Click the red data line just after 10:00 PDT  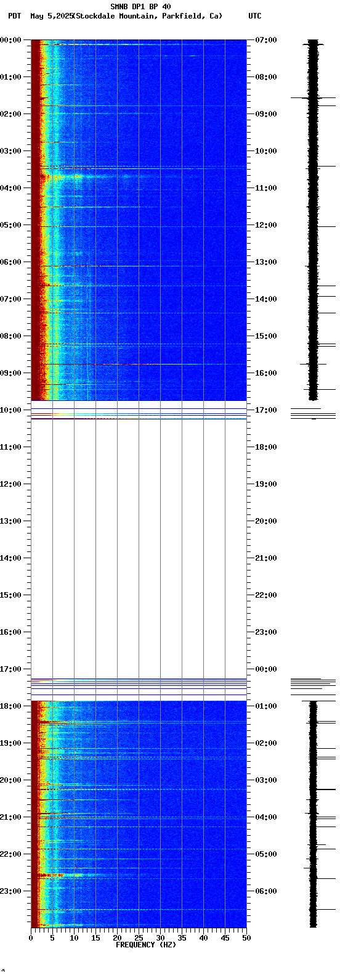[139, 419]
